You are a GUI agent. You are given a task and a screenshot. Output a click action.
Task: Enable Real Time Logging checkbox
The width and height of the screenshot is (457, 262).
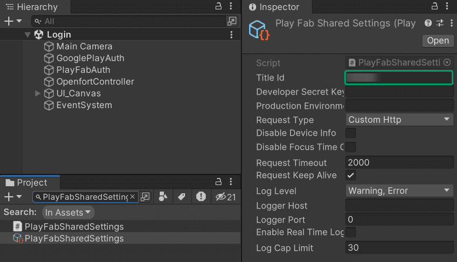click(351, 232)
